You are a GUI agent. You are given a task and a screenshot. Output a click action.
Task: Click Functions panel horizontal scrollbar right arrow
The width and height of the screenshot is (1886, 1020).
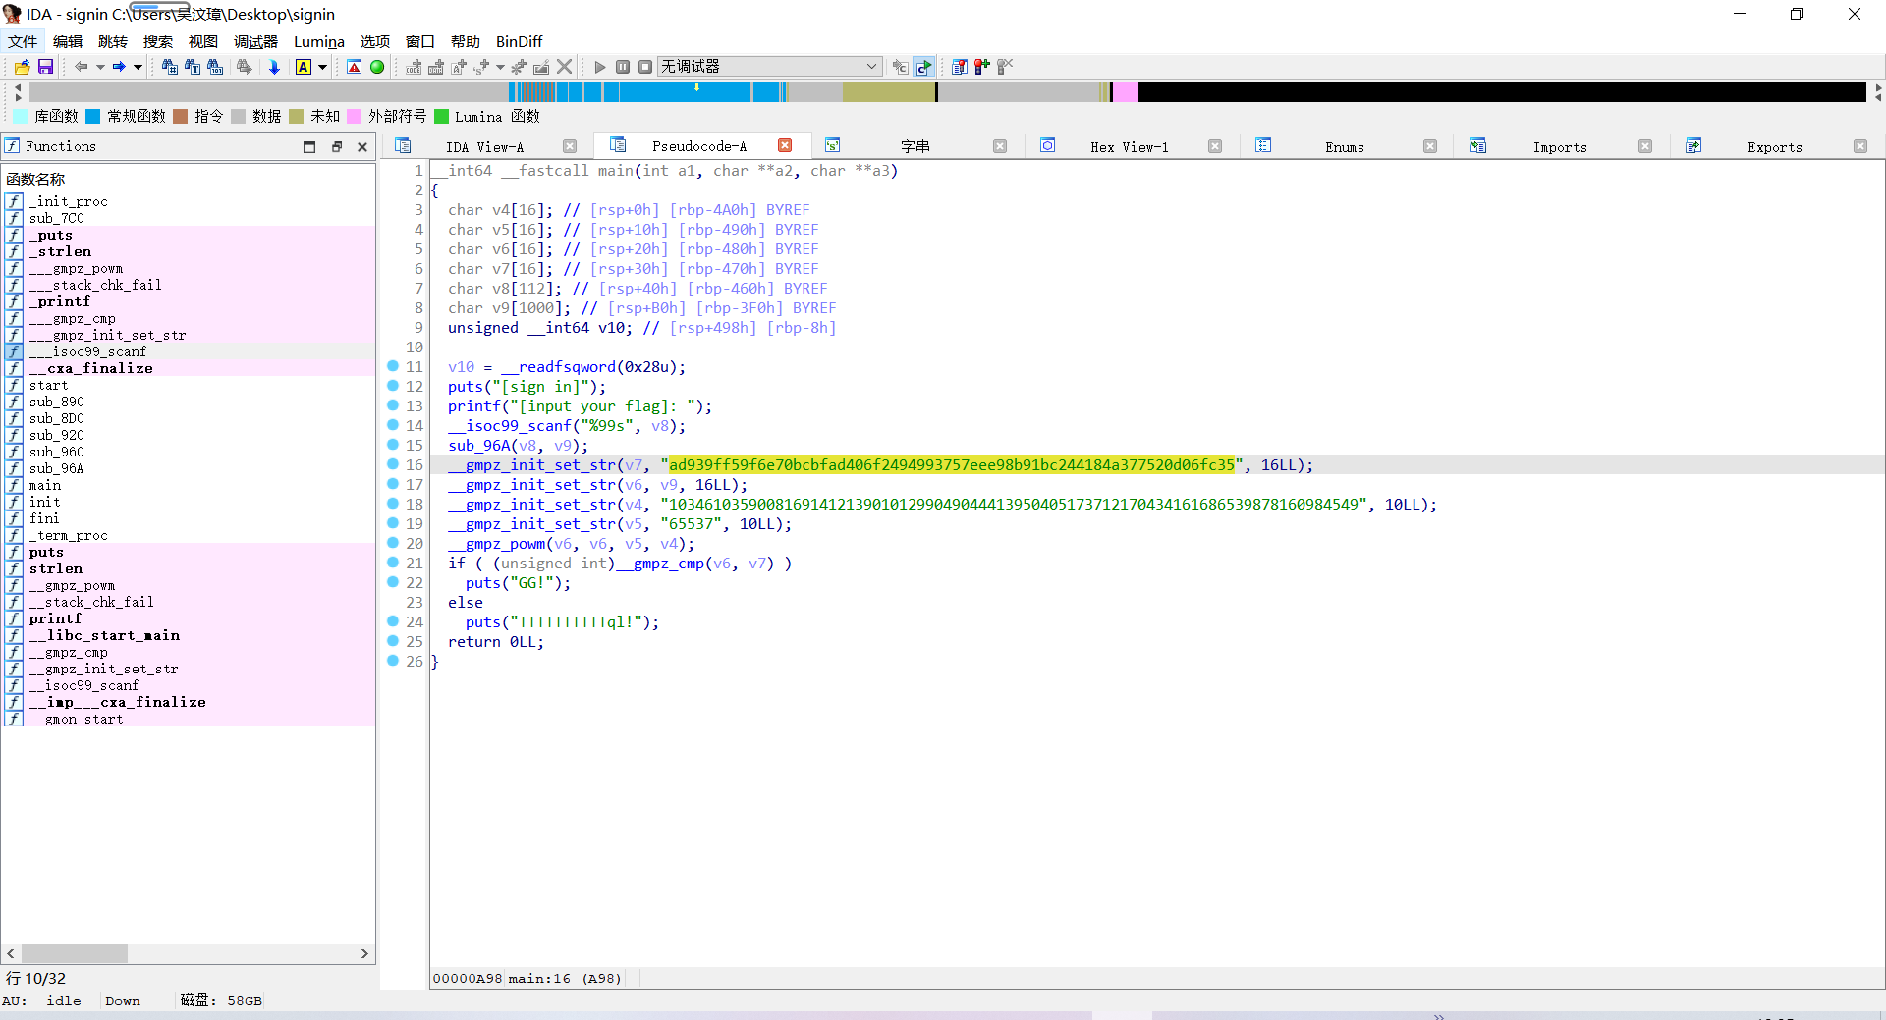(364, 953)
